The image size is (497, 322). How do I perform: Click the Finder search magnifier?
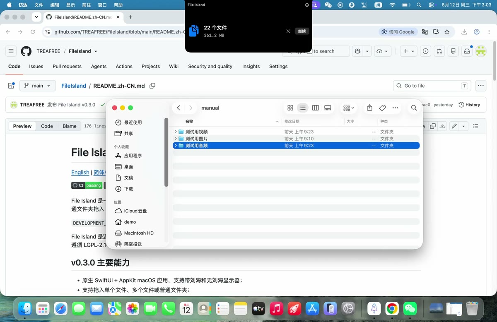(x=414, y=108)
